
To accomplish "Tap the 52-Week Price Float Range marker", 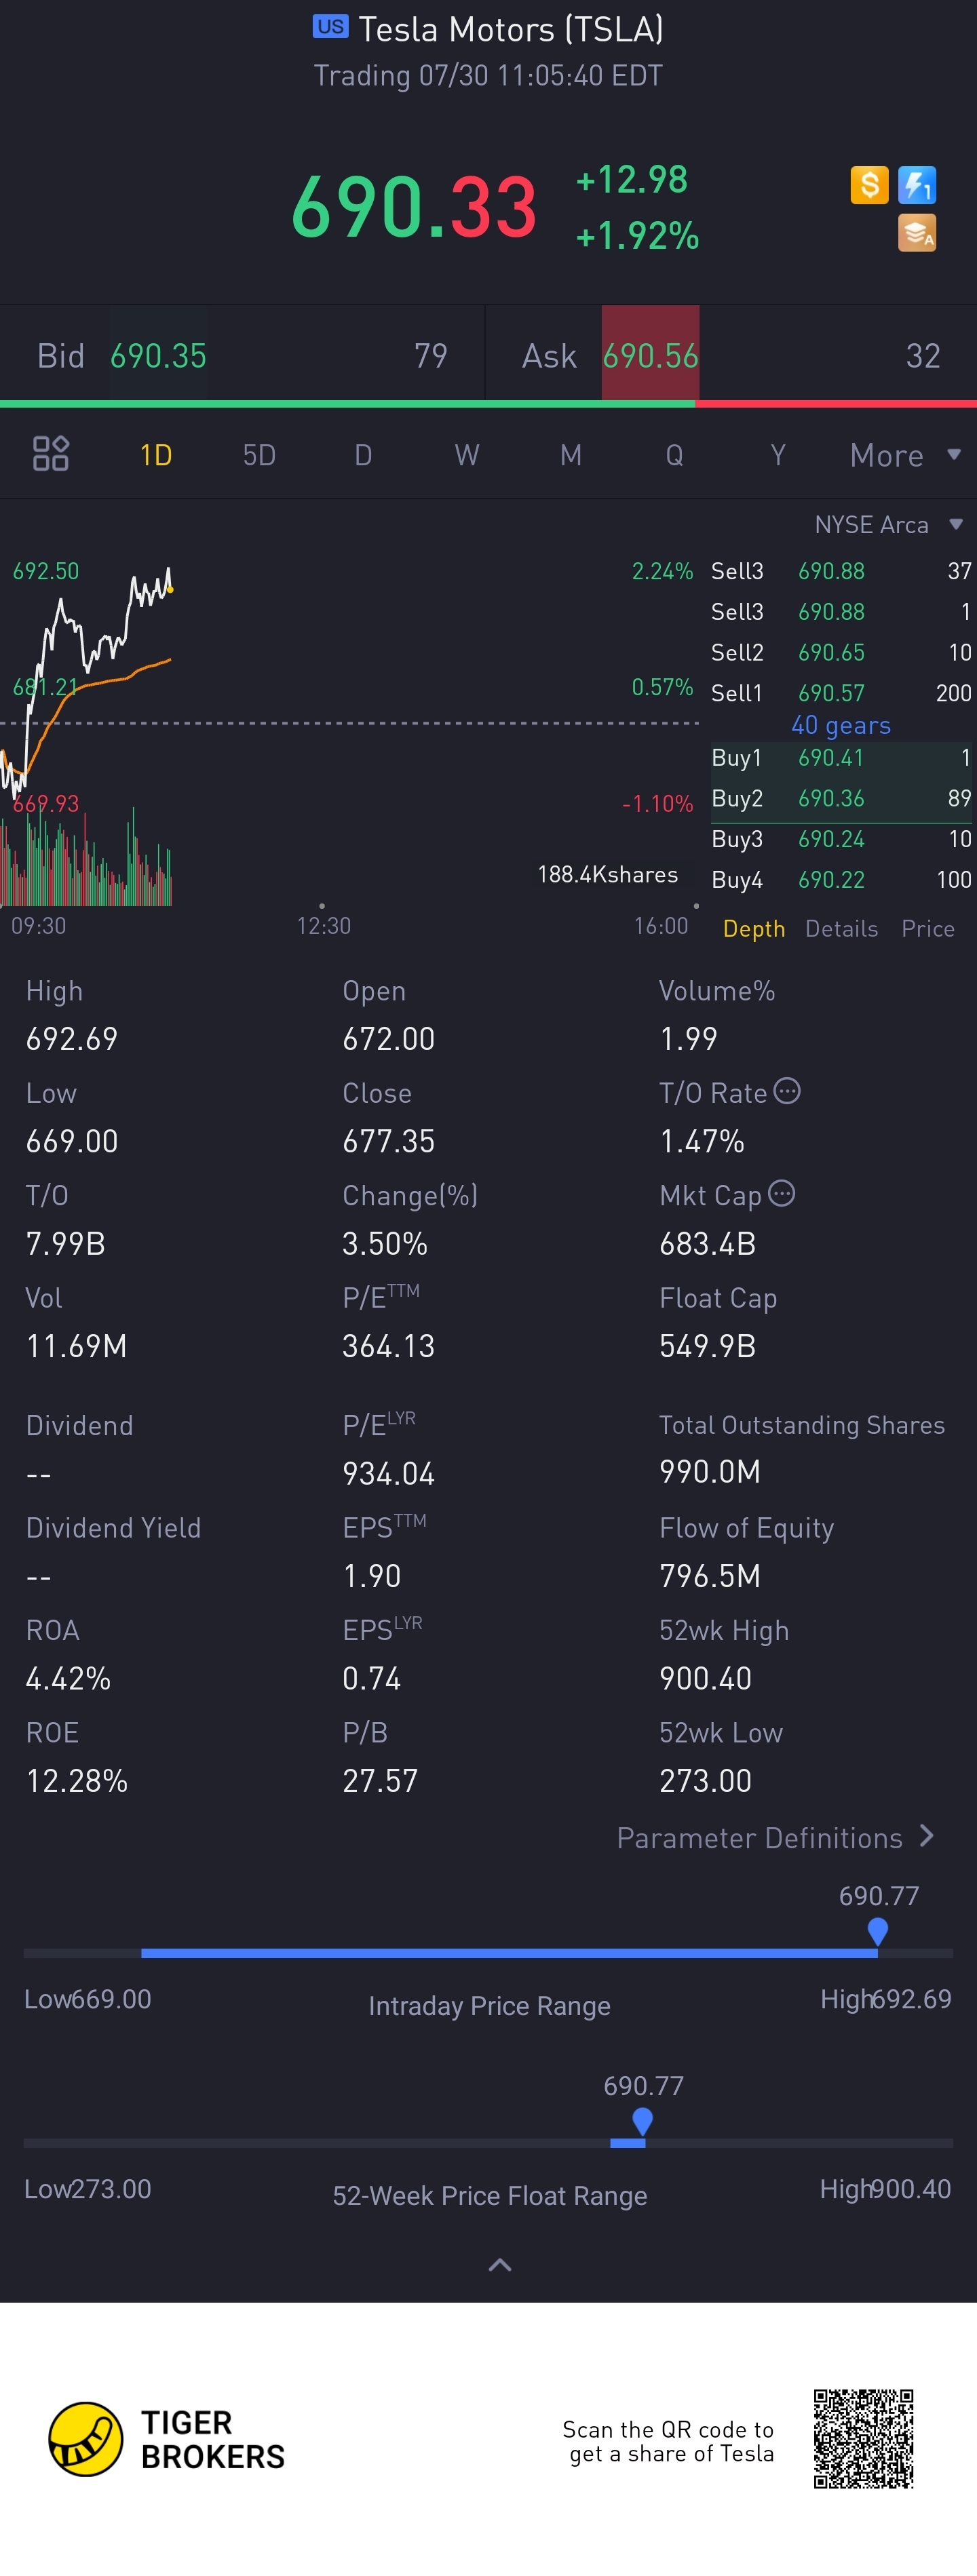I will 643,2122.
